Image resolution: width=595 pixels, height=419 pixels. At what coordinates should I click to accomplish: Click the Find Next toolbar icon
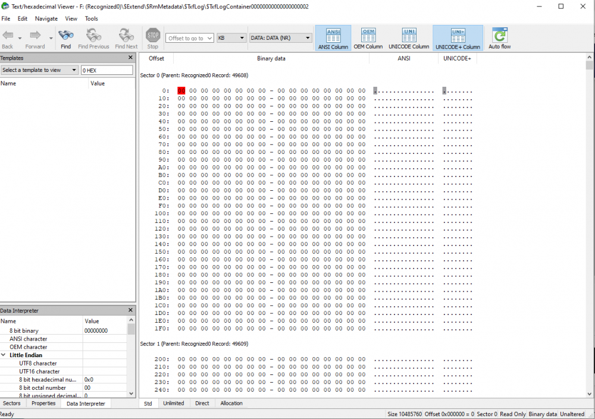coord(126,36)
